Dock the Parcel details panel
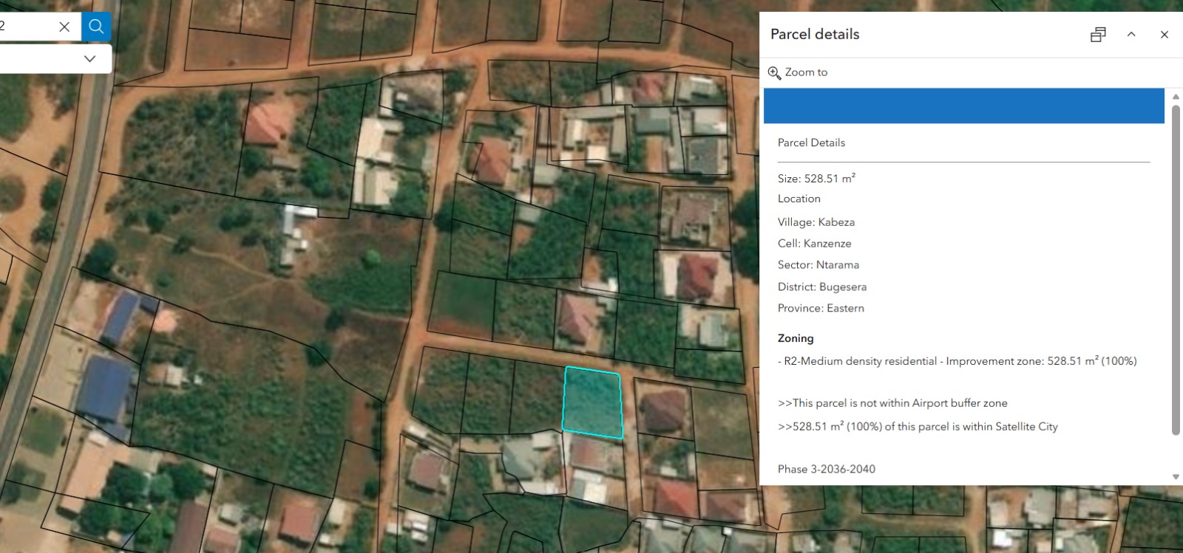1183x553 pixels. (x=1098, y=35)
